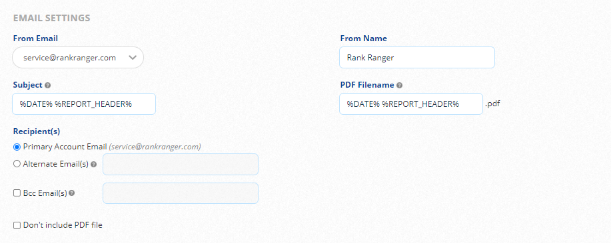611x243 pixels.
Task: Click the .pdf extension text
Action: [492, 104]
